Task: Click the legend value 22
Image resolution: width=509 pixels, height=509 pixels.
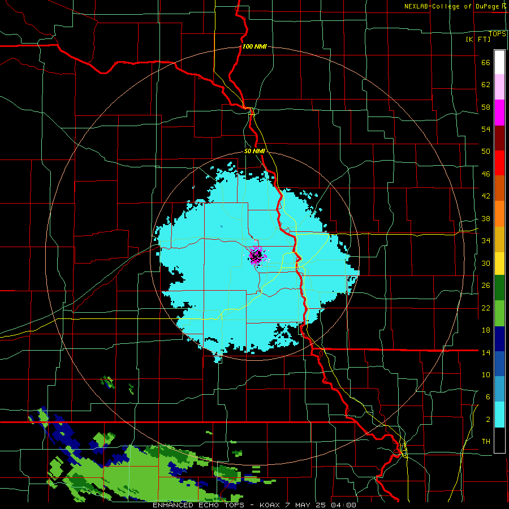Action: [x=486, y=308]
